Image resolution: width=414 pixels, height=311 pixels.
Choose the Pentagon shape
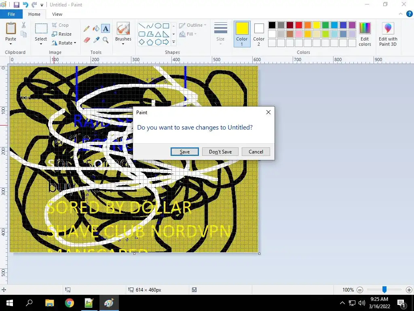point(150,42)
